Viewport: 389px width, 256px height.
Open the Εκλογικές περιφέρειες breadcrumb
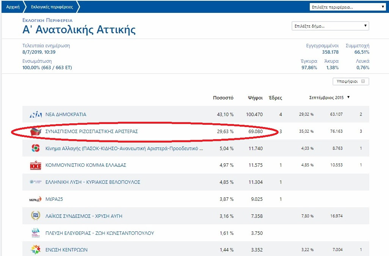pyautogui.click(x=52, y=7)
